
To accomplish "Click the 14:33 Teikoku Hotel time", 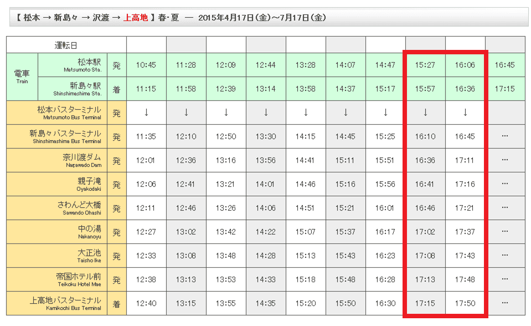I will [266, 279].
